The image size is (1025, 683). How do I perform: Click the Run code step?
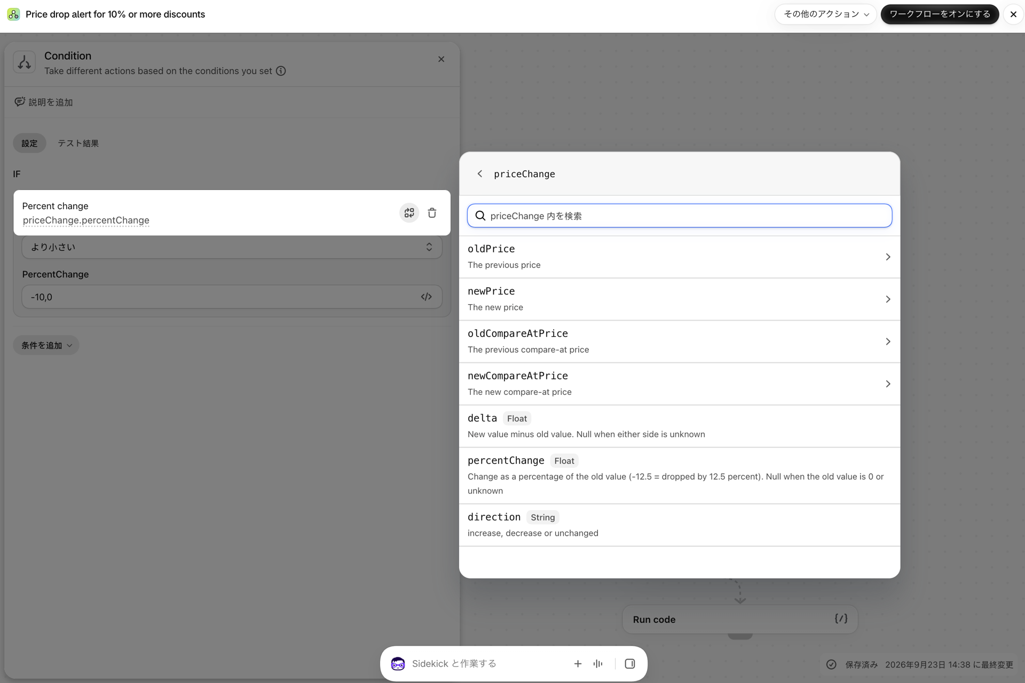[x=740, y=619]
